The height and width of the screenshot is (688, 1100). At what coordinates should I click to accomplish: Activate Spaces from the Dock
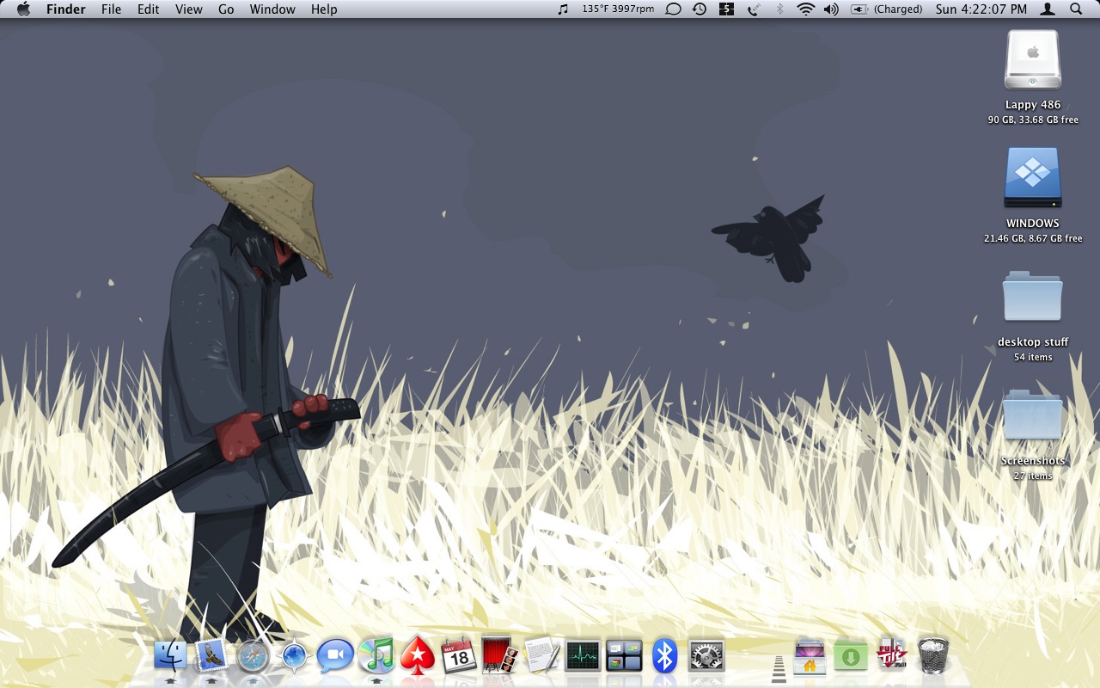(624, 656)
